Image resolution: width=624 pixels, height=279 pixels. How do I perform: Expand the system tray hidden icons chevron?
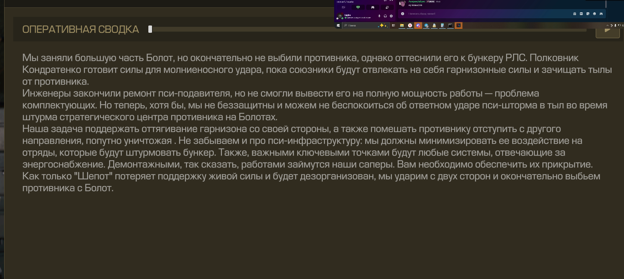(608, 25)
